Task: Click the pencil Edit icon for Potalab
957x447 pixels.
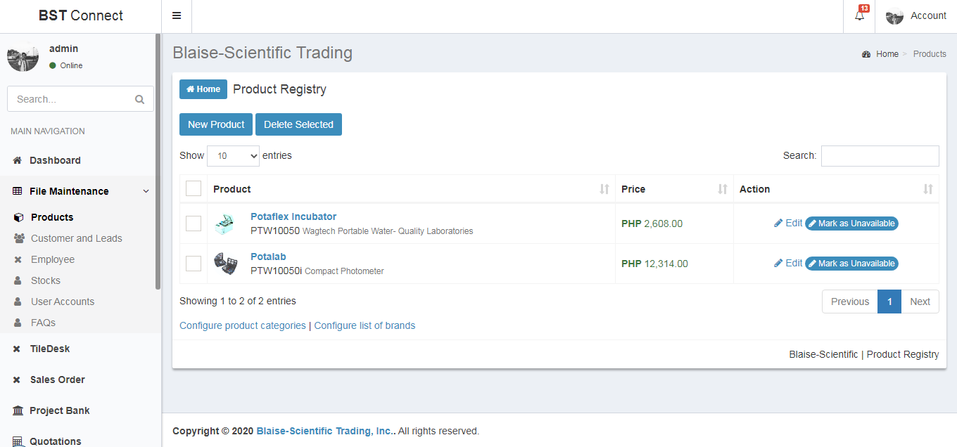Action: pos(778,263)
